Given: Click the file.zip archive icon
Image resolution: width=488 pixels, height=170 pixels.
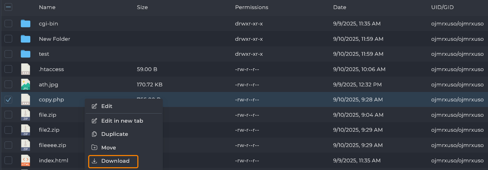Looking at the screenshot, I should [x=25, y=115].
